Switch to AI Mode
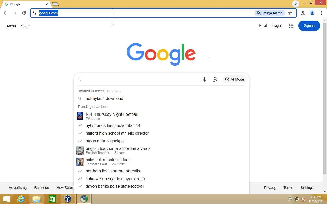Screen dimensions: 327x204 tap(235, 79)
